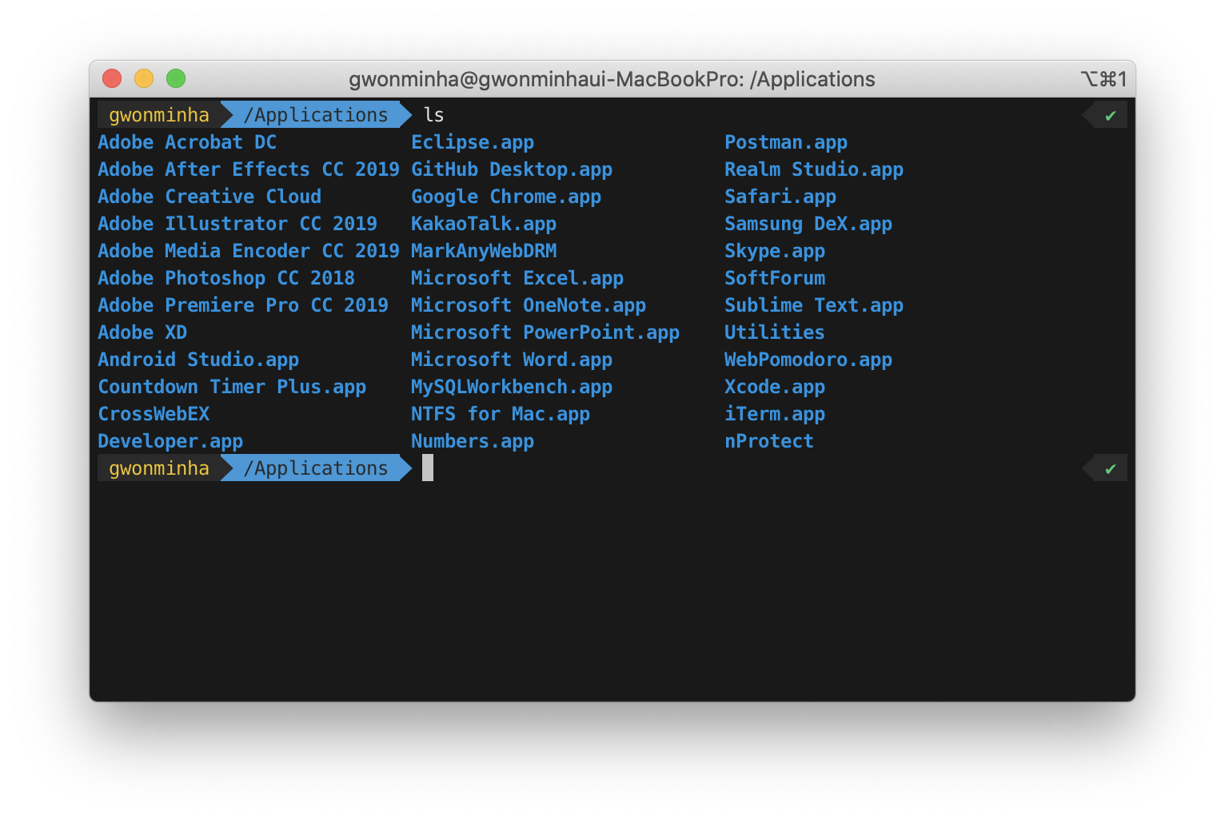The height and width of the screenshot is (820, 1225).
Task: Select Microsoft Word.app entry
Action: click(x=512, y=360)
